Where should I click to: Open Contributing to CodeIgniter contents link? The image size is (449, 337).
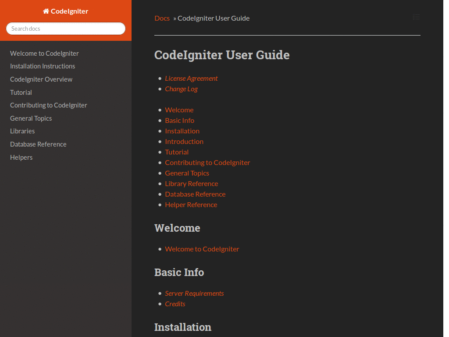[207, 163]
